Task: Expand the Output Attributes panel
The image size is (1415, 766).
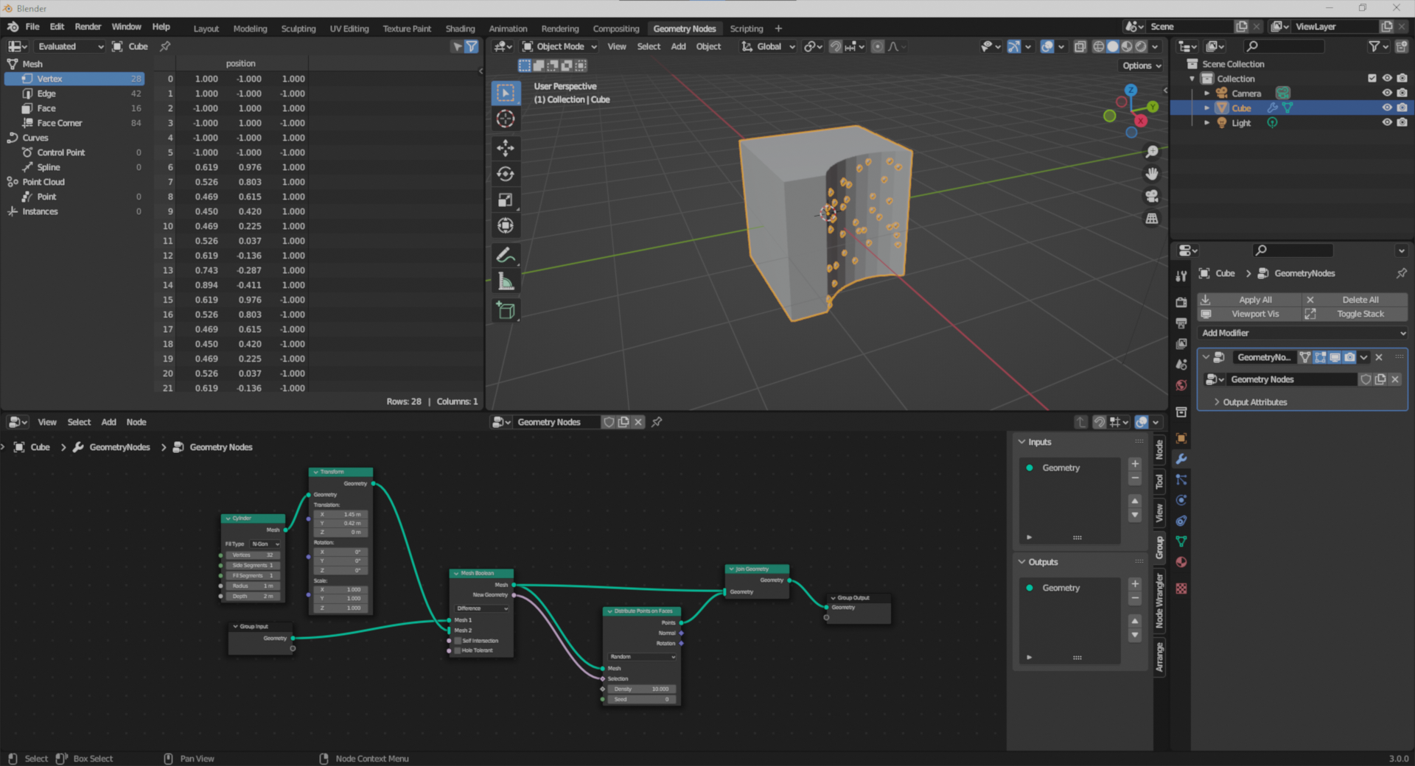Action: pyautogui.click(x=1254, y=402)
